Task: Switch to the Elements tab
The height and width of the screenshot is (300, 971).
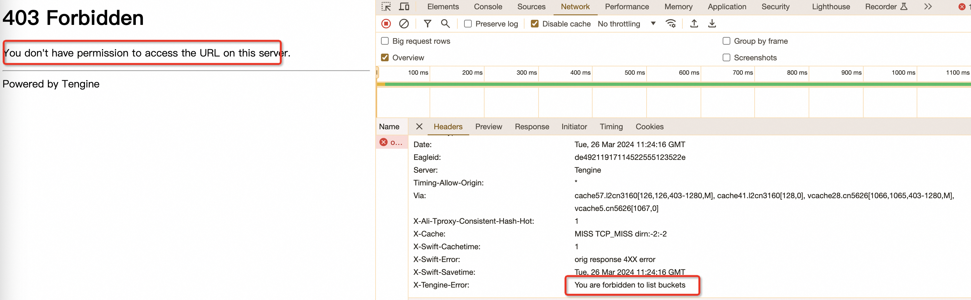Action: pyautogui.click(x=443, y=7)
